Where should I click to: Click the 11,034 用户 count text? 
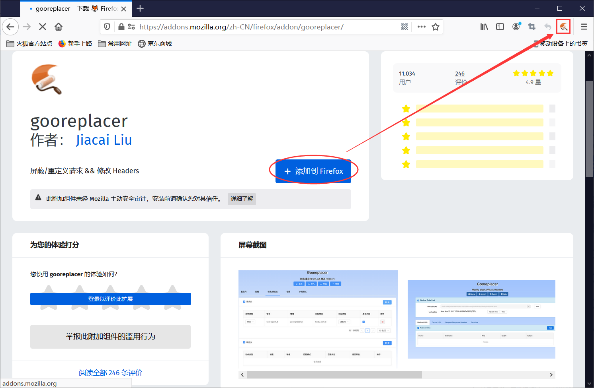407,78
